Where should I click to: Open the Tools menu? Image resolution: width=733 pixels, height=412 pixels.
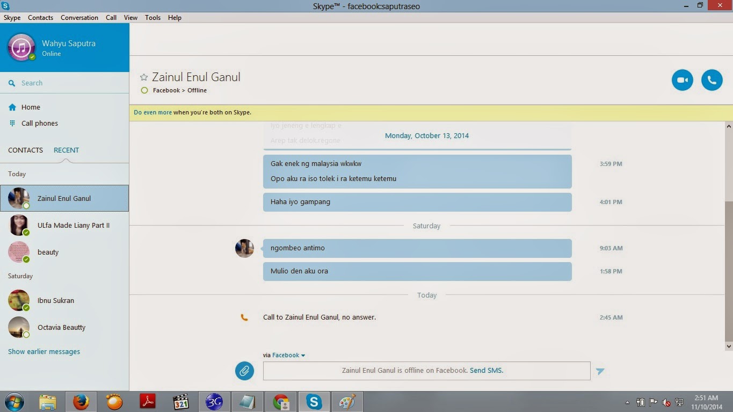(x=153, y=18)
